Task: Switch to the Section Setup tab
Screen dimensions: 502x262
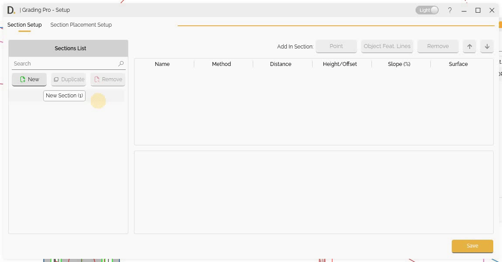Action: (24, 25)
